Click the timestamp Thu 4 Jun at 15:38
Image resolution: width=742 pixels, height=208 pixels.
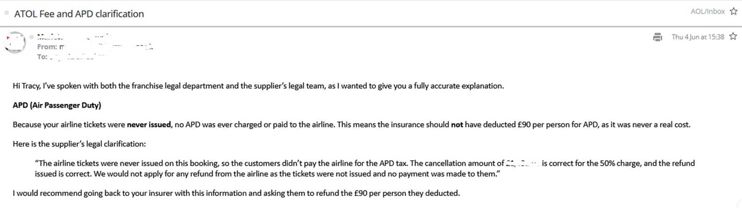coord(698,37)
